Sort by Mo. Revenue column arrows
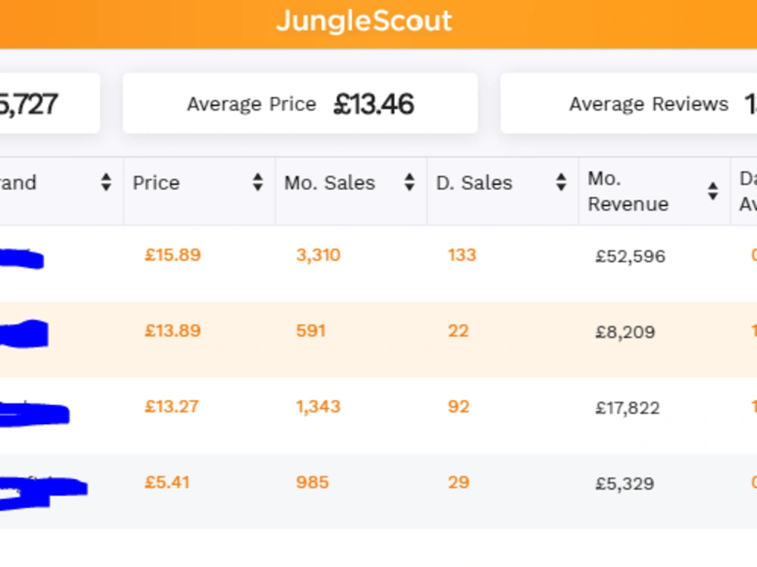This screenshot has height=567, width=757. (712, 192)
